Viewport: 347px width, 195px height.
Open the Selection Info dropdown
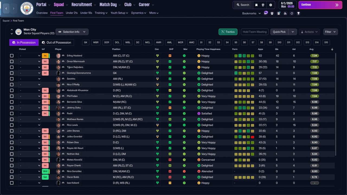coord(72,32)
